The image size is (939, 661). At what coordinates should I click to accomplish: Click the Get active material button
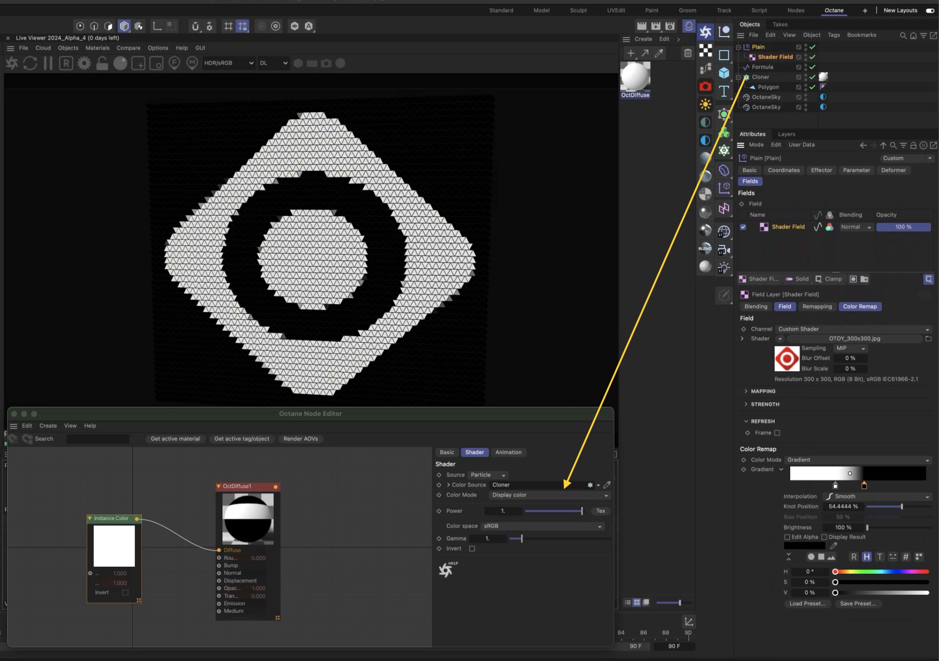tap(175, 439)
